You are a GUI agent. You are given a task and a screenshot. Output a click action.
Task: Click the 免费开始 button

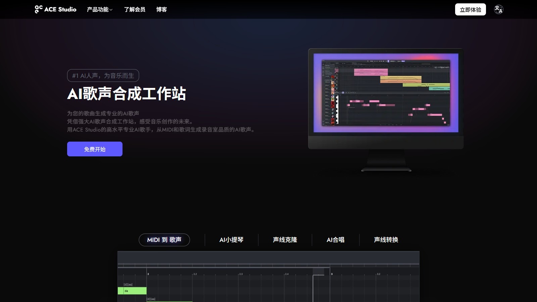[x=95, y=149]
